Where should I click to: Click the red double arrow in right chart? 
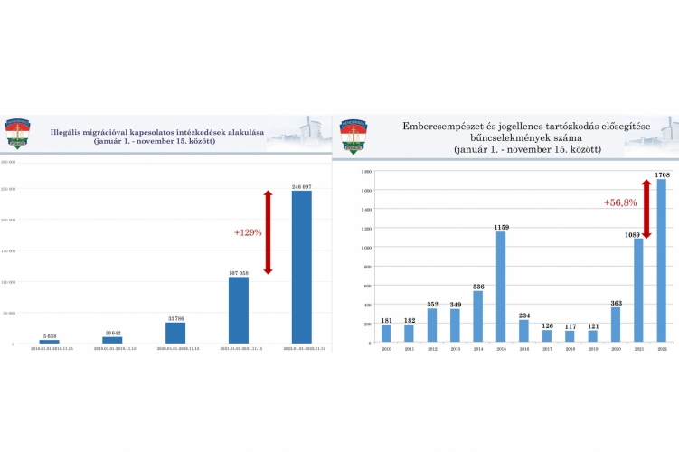(646, 209)
